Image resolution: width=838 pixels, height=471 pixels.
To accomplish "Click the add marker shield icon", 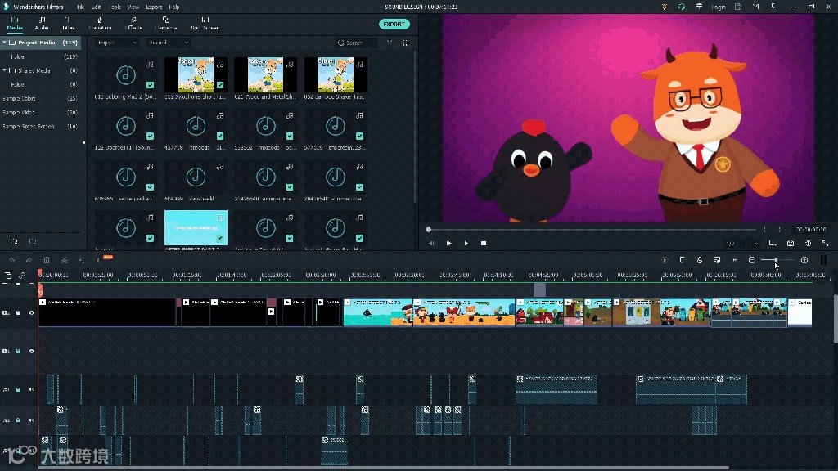I will pyautogui.click(x=682, y=260).
